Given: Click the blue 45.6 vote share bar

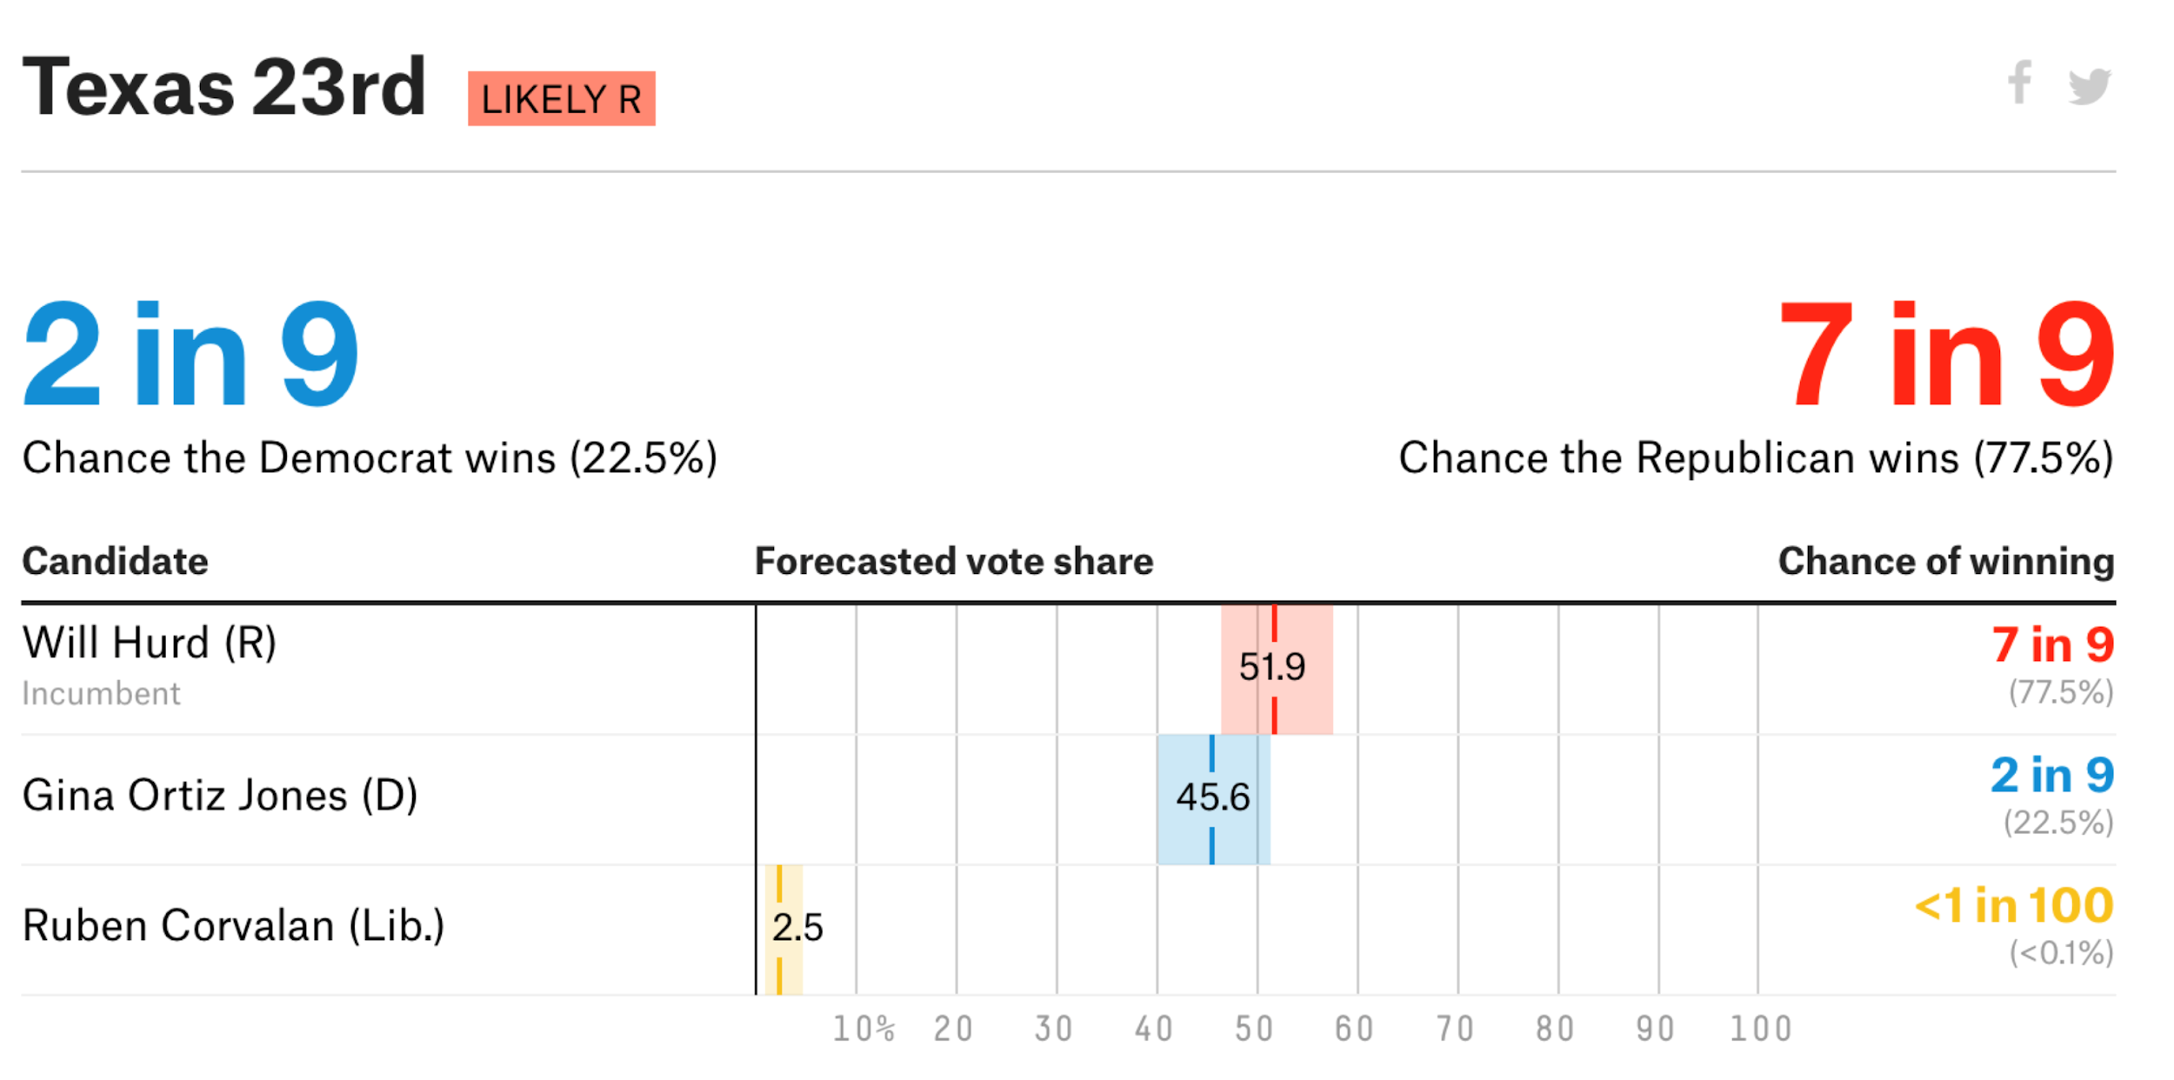Looking at the screenshot, I should pyautogui.click(x=1213, y=799).
